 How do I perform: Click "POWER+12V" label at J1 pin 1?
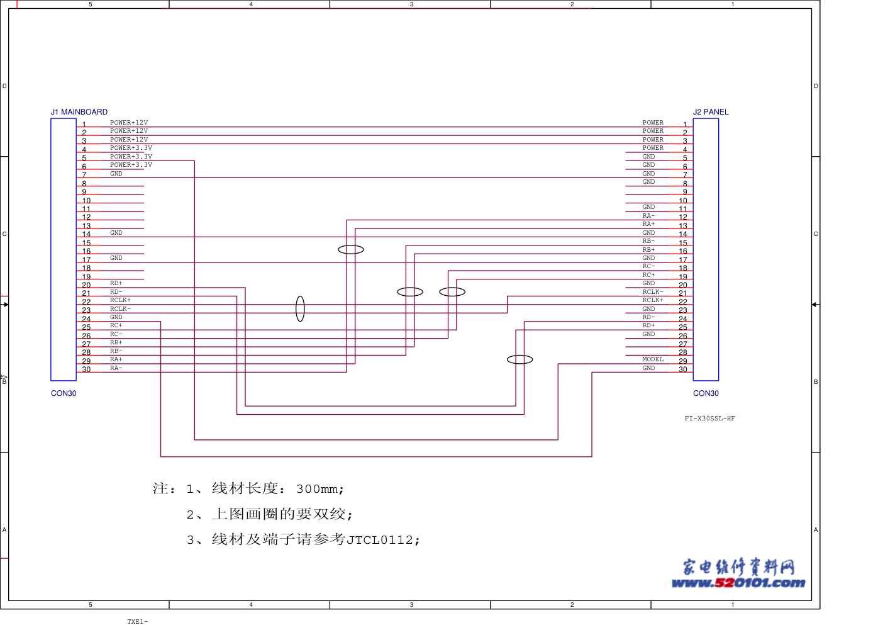coord(129,123)
